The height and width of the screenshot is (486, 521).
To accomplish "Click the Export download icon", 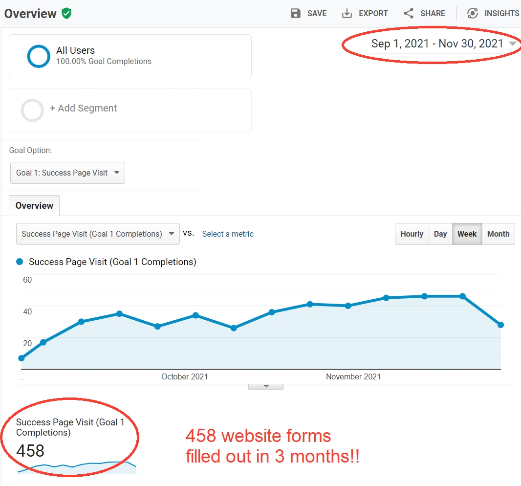I will point(347,13).
